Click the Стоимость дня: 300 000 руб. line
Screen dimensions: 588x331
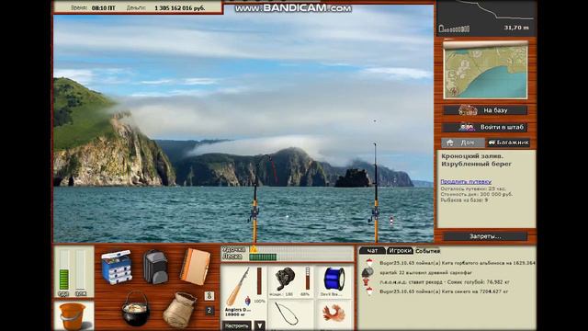click(x=476, y=194)
